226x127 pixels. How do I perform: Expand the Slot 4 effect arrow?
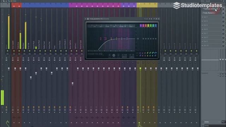[x=202, y=21]
